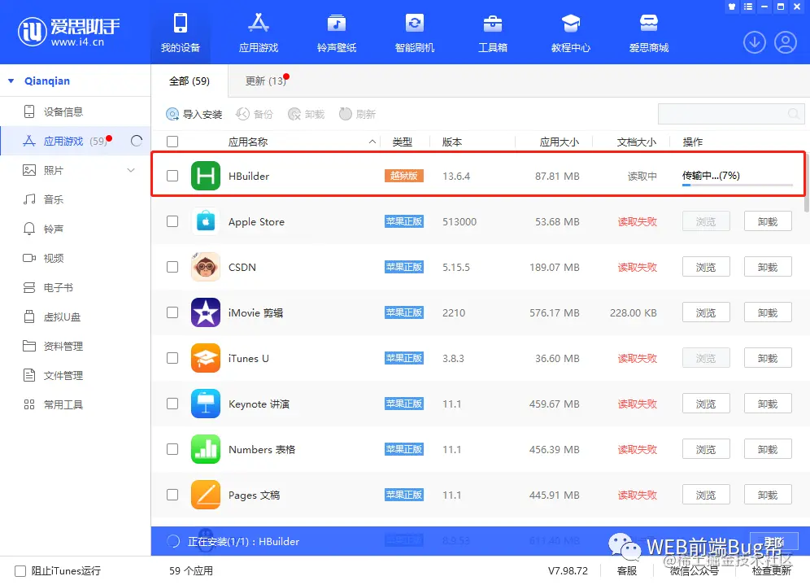The image size is (810, 585).
Task: Click 卸载 for the Apple Store row
Action: coord(768,221)
